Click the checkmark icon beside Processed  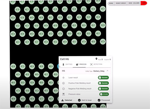pos(99,100)
